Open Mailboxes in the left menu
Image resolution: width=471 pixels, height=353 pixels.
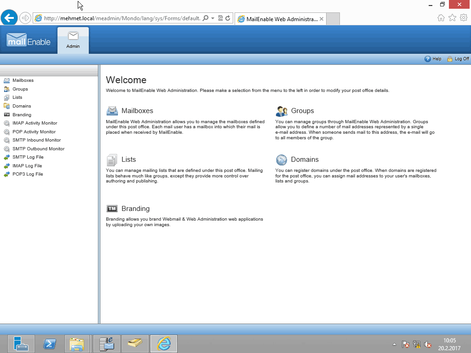tap(23, 80)
